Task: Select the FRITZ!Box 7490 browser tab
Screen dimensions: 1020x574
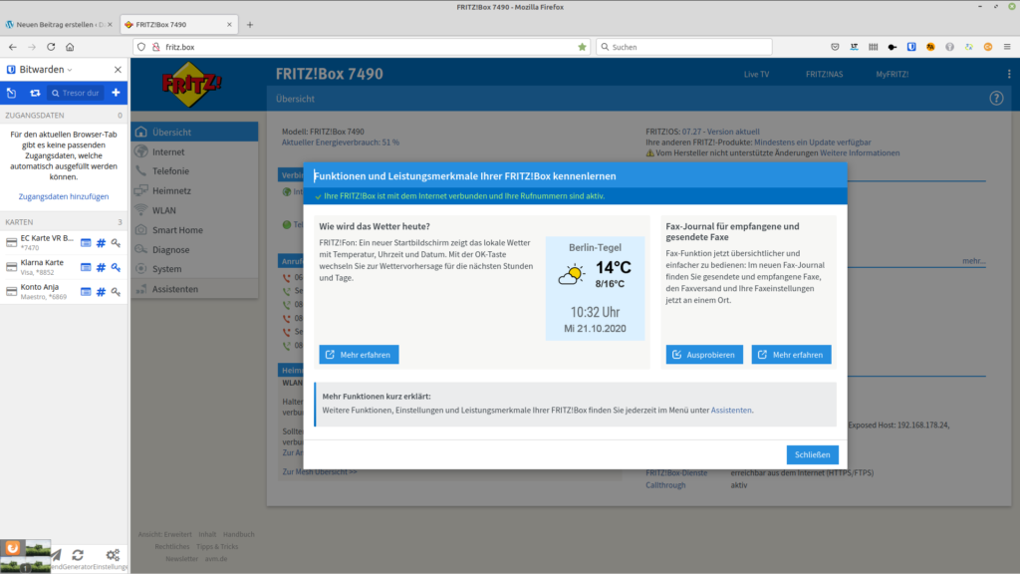Action: [x=177, y=25]
